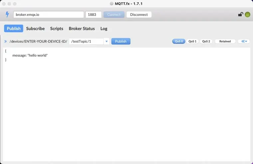Image resolution: width=253 pixels, height=164 pixels.
Task: Open the Broker Status tab
Action: pyautogui.click(x=82, y=29)
